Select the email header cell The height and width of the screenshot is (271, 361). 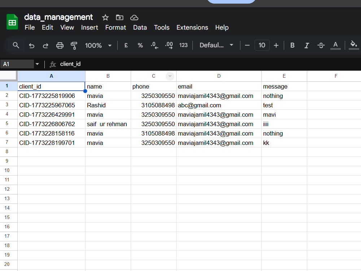coord(219,86)
